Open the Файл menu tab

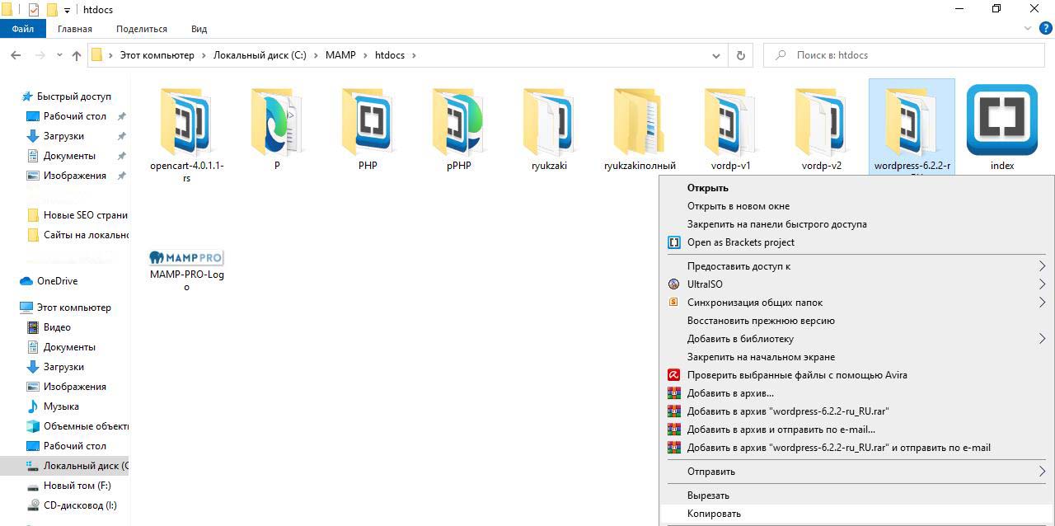pyautogui.click(x=23, y=29)
